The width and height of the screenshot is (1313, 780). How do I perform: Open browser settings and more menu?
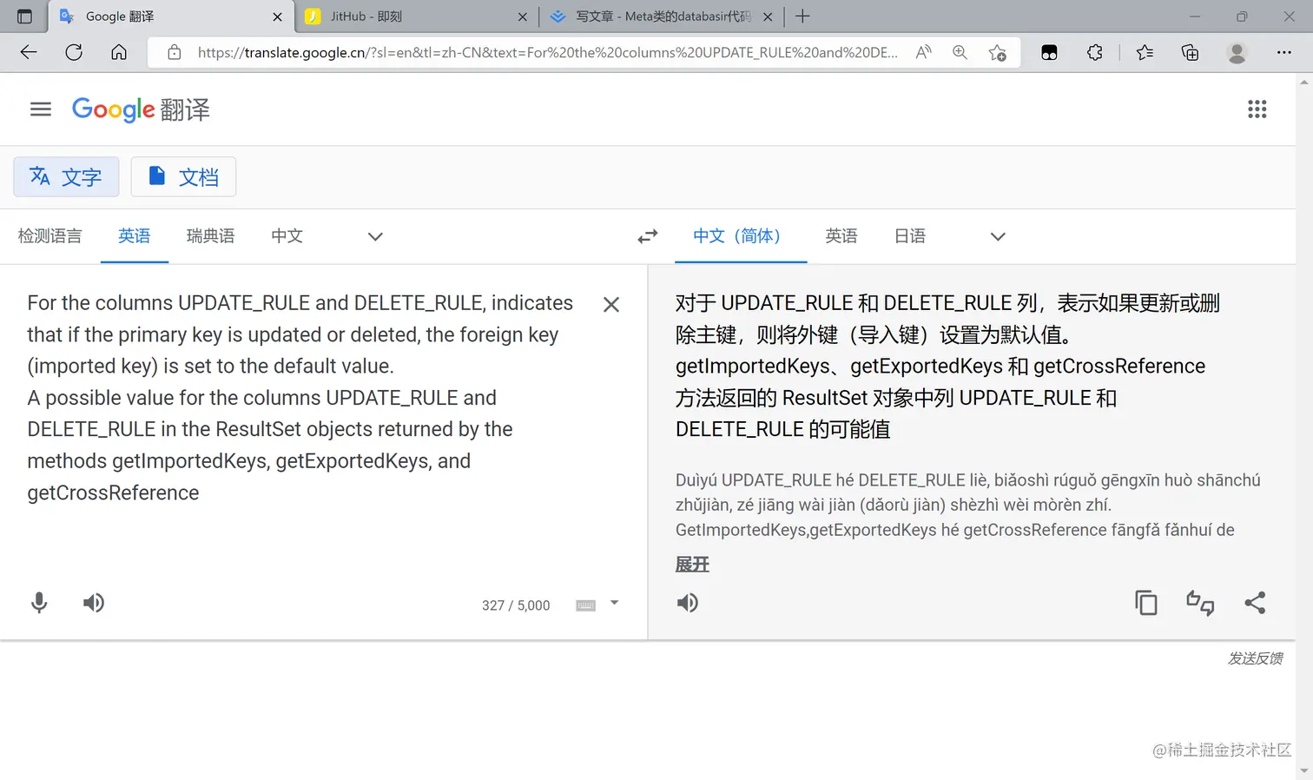(x=1284, y=52)
